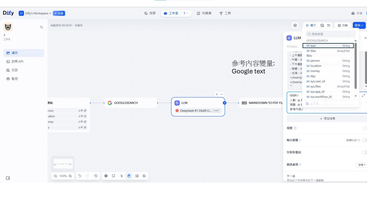This screenshot has width=367, height=206.
Task: Click the variable list scrollbar thumb
Action: click(356, 66)
